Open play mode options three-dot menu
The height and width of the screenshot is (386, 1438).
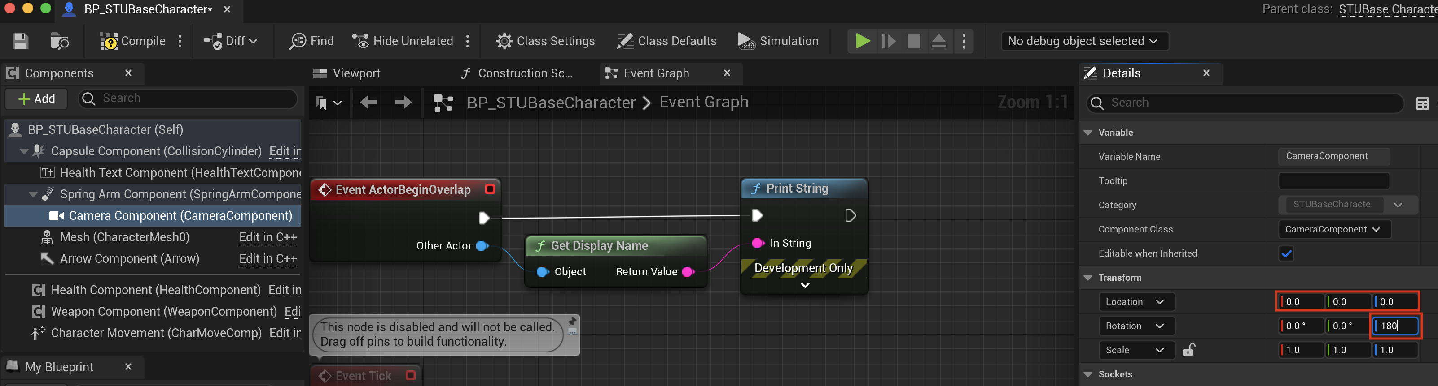964,41
